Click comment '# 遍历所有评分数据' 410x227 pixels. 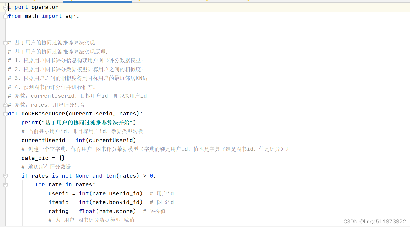(46, 167)
